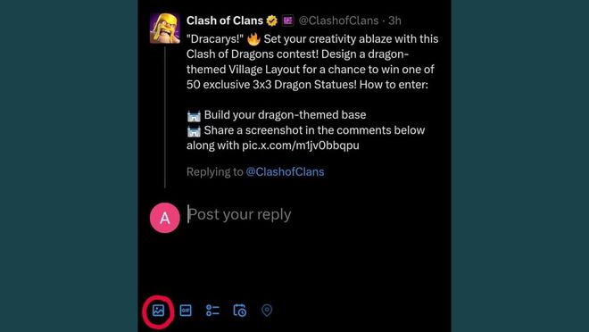589x332 pixels.
Task: Click the 3h timestamp
Action: (394, 21)
